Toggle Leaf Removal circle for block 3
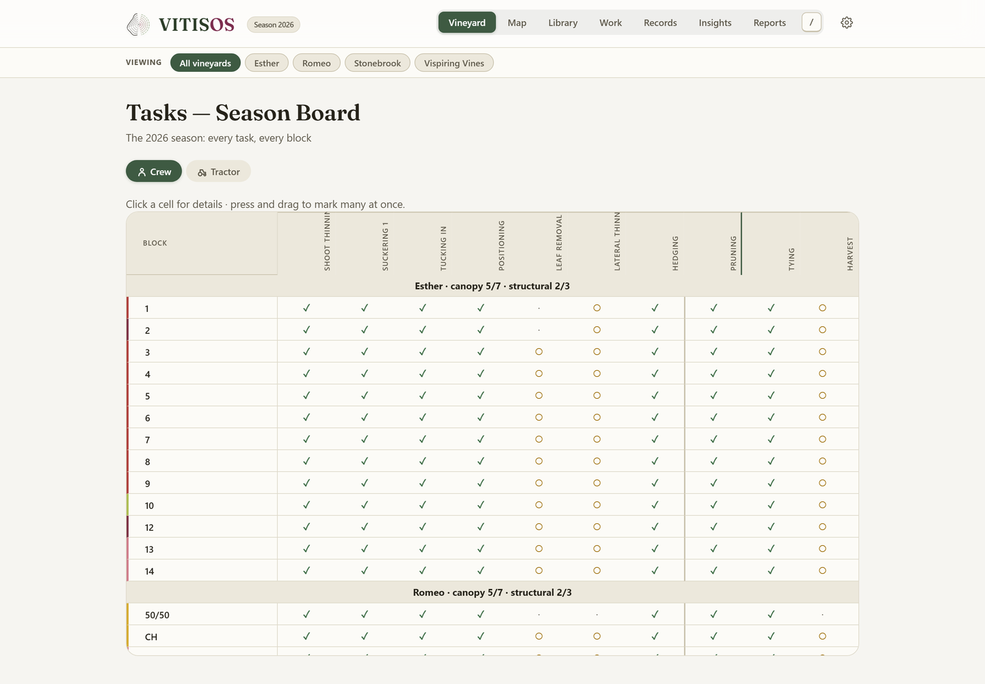The image size is (985, 684). click(539, 352)
